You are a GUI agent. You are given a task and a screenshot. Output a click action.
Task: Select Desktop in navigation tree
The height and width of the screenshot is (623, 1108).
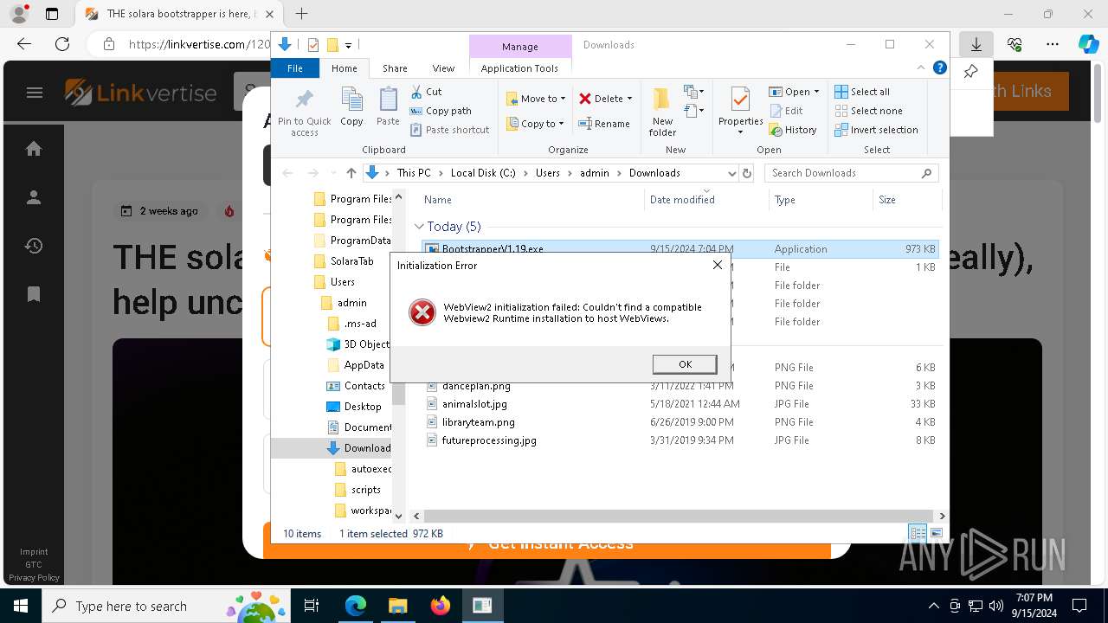354,407
